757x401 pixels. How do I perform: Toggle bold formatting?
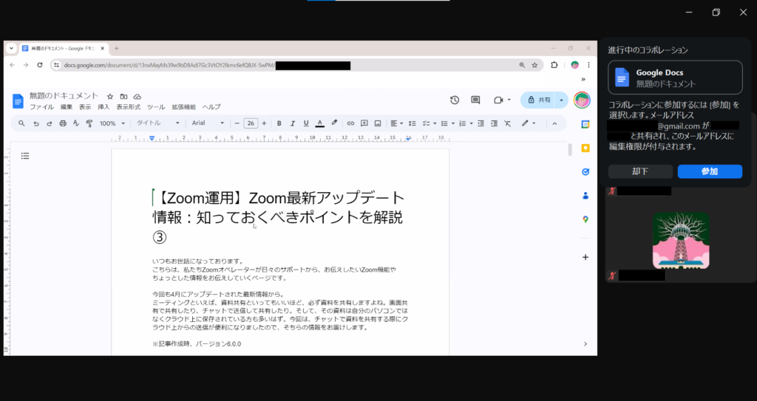coord(279,123)
